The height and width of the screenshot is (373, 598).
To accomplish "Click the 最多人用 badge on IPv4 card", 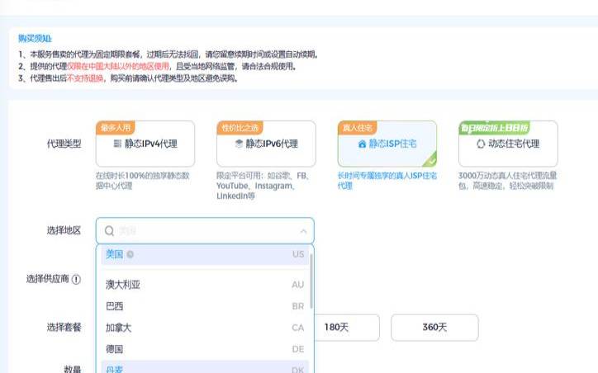I will (x=116, y=128).
